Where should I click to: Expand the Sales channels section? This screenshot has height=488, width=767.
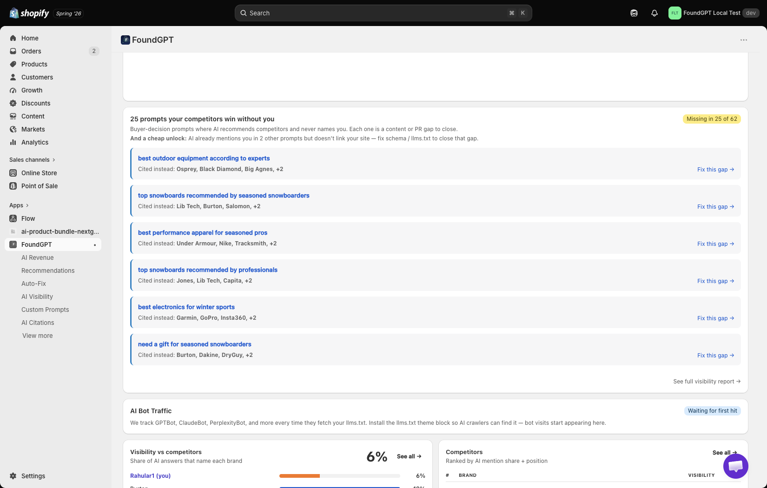[33, 160]
